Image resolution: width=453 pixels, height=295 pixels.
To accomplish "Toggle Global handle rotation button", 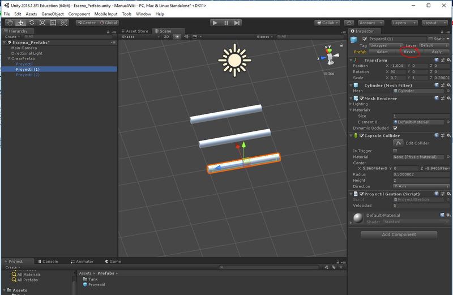I will pos(108,23).
